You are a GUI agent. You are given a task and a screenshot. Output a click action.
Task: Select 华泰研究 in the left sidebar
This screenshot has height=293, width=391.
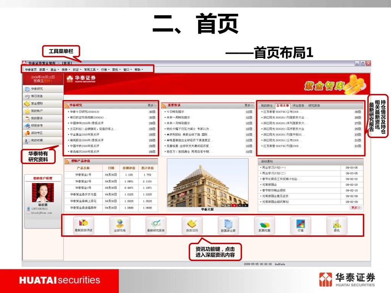(x=43, y=89)
